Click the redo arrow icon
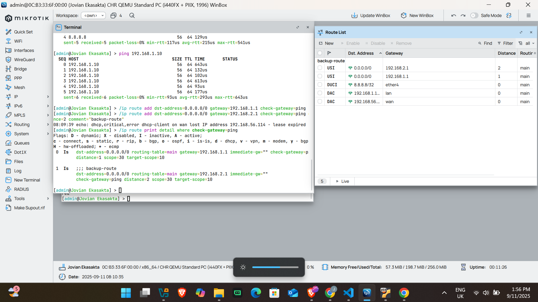 click(463, 15)
